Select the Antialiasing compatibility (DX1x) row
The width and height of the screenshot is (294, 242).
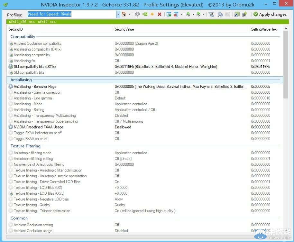(x=145, y=49)
